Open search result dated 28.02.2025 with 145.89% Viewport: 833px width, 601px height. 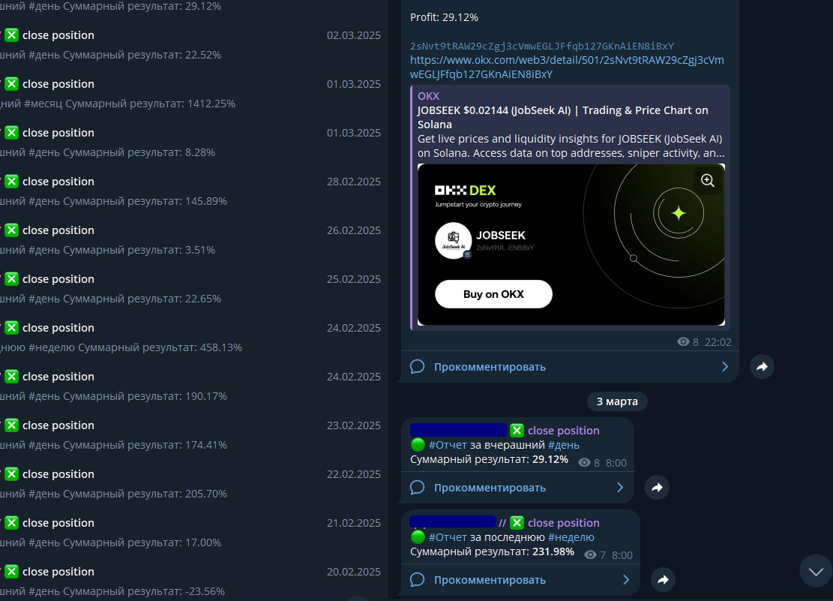[194, 191]
